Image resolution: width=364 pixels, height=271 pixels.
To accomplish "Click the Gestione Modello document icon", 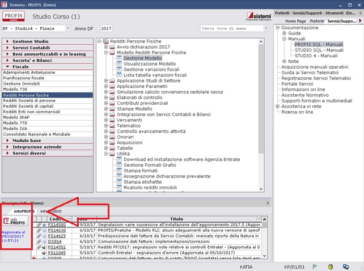I will (119, 58).
